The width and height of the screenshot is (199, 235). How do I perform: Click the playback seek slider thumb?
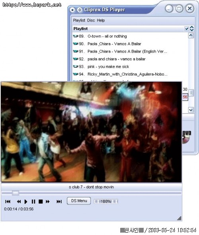pyautogui.click(x=16, y=193)
